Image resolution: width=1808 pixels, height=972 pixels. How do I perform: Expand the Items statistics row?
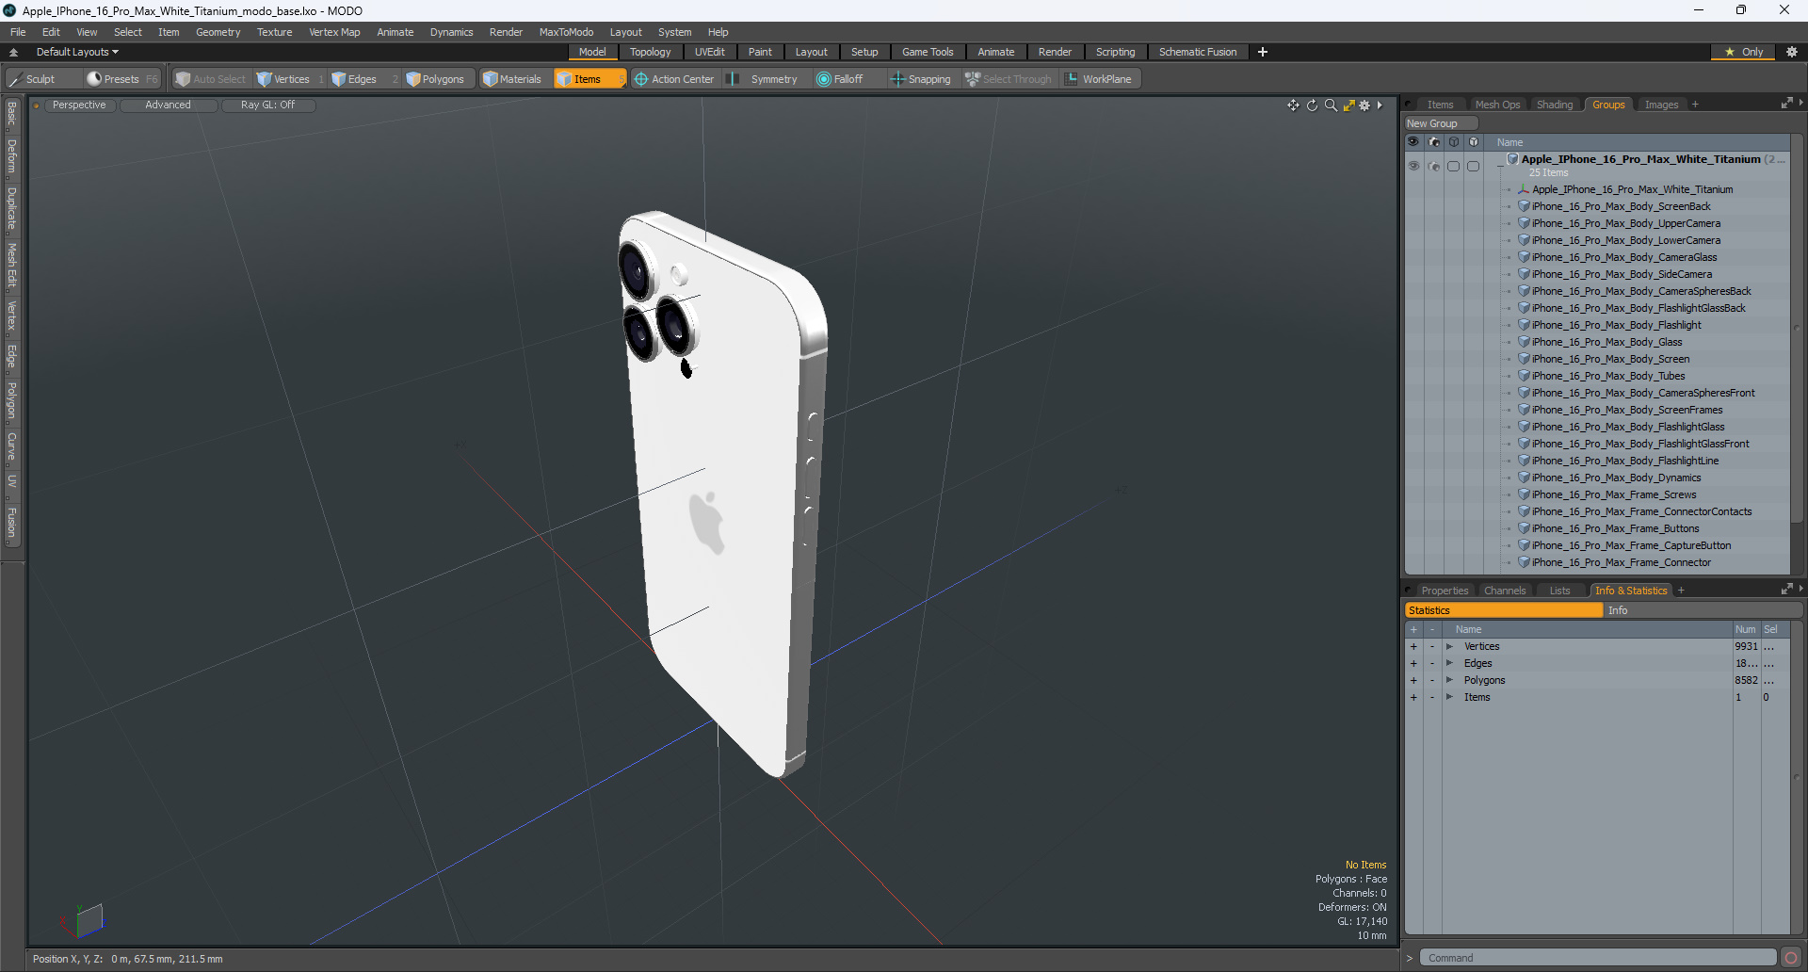coord(1449,697)
